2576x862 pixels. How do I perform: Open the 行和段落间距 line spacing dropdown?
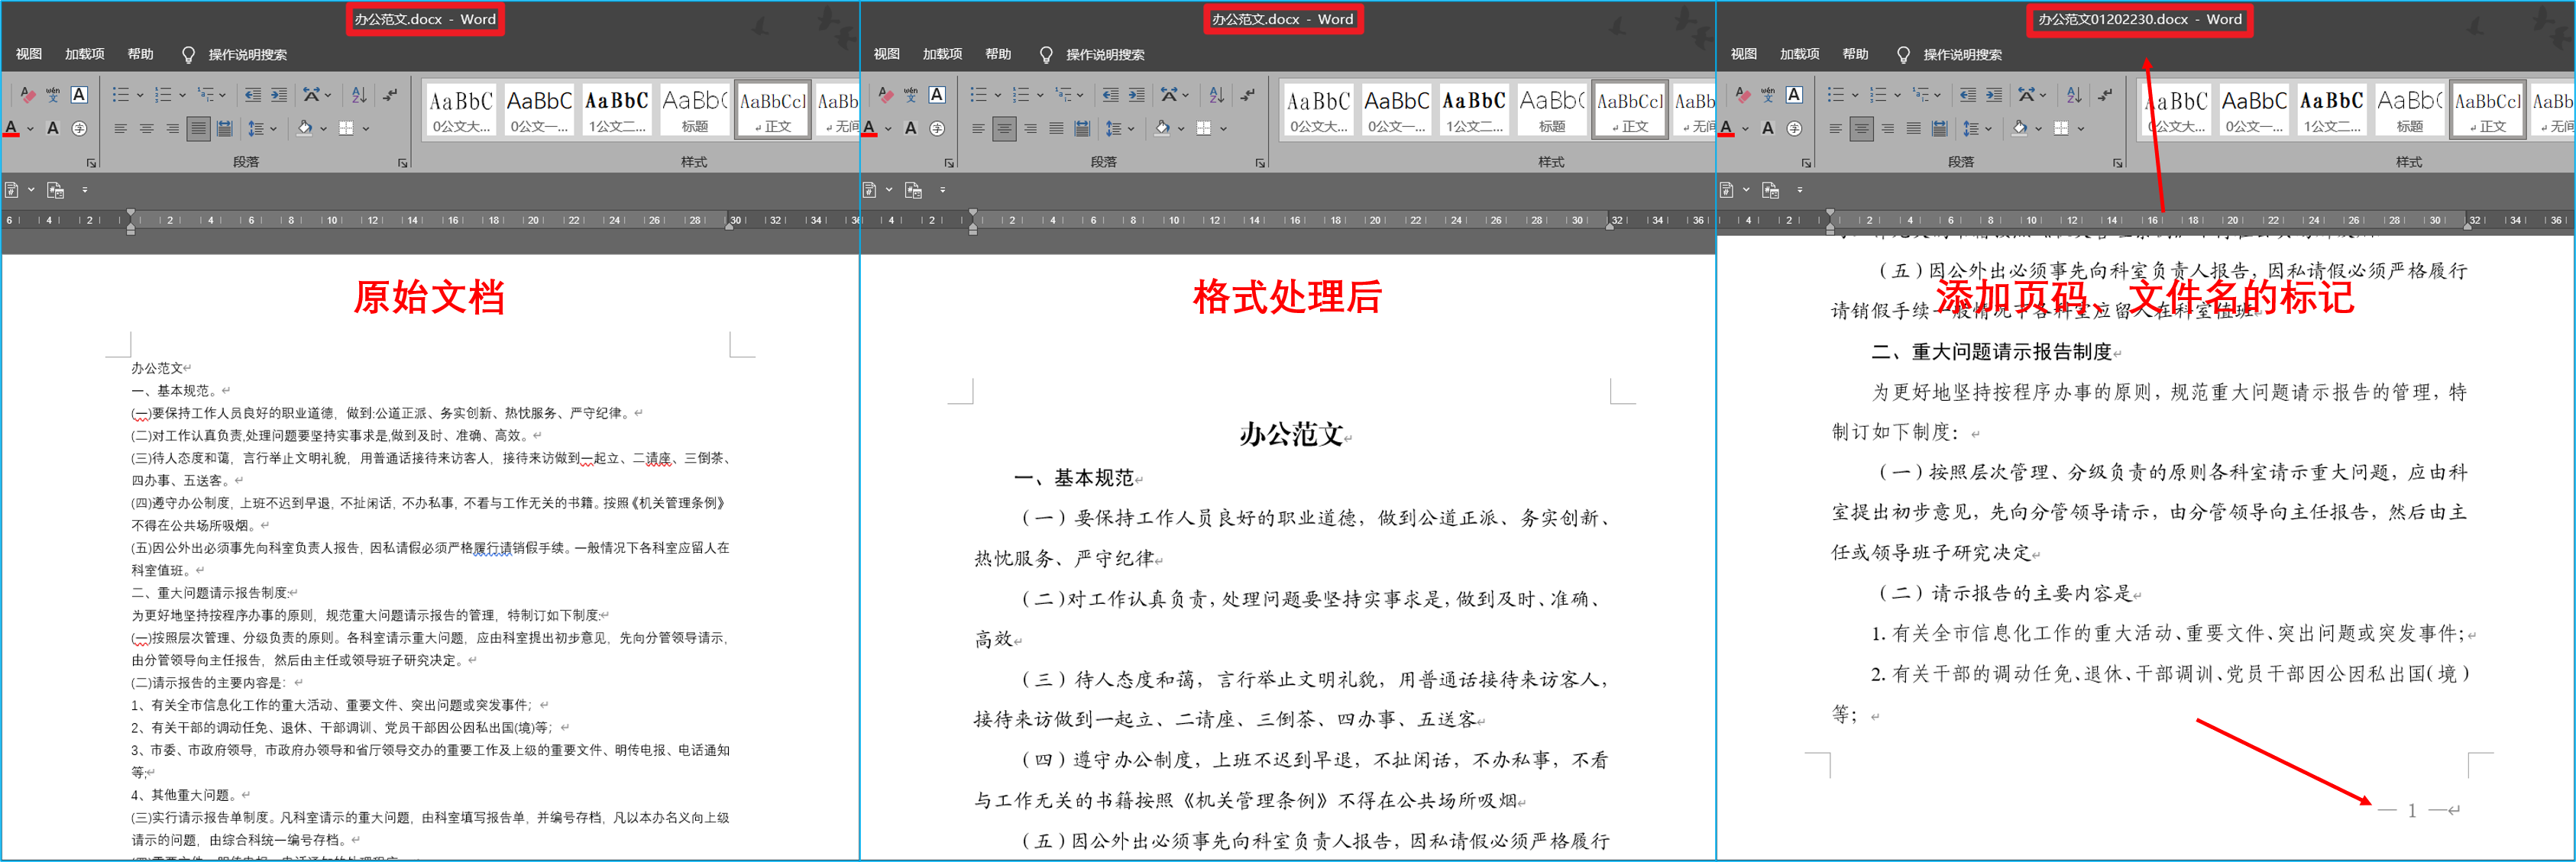point(273,131)
